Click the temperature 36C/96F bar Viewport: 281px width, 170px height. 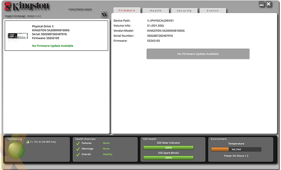point(236,149)
